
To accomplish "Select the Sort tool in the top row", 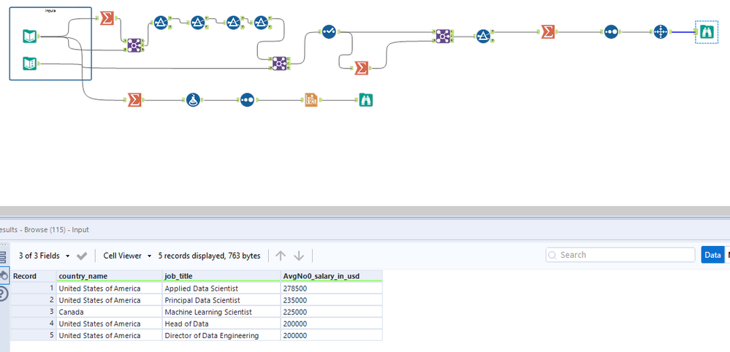I will click(x=612, y=31).
